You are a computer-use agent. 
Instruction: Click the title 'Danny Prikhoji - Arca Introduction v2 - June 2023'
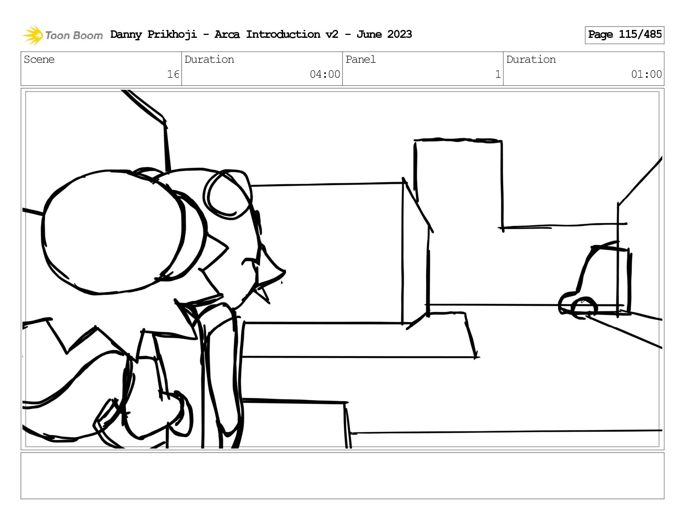click(x=261, y=35)
